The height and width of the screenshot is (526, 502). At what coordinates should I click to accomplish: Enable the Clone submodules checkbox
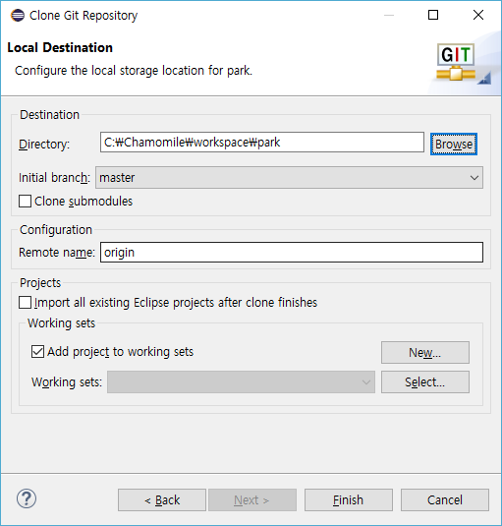point(26,202)
